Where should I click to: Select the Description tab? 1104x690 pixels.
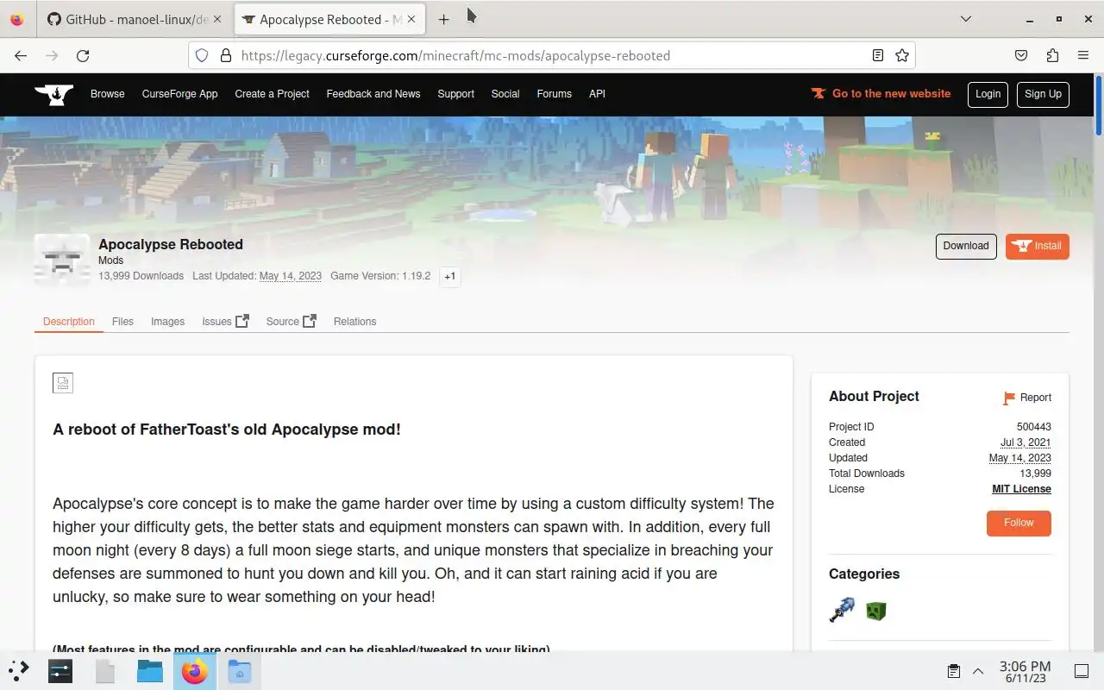click(69, 322)
